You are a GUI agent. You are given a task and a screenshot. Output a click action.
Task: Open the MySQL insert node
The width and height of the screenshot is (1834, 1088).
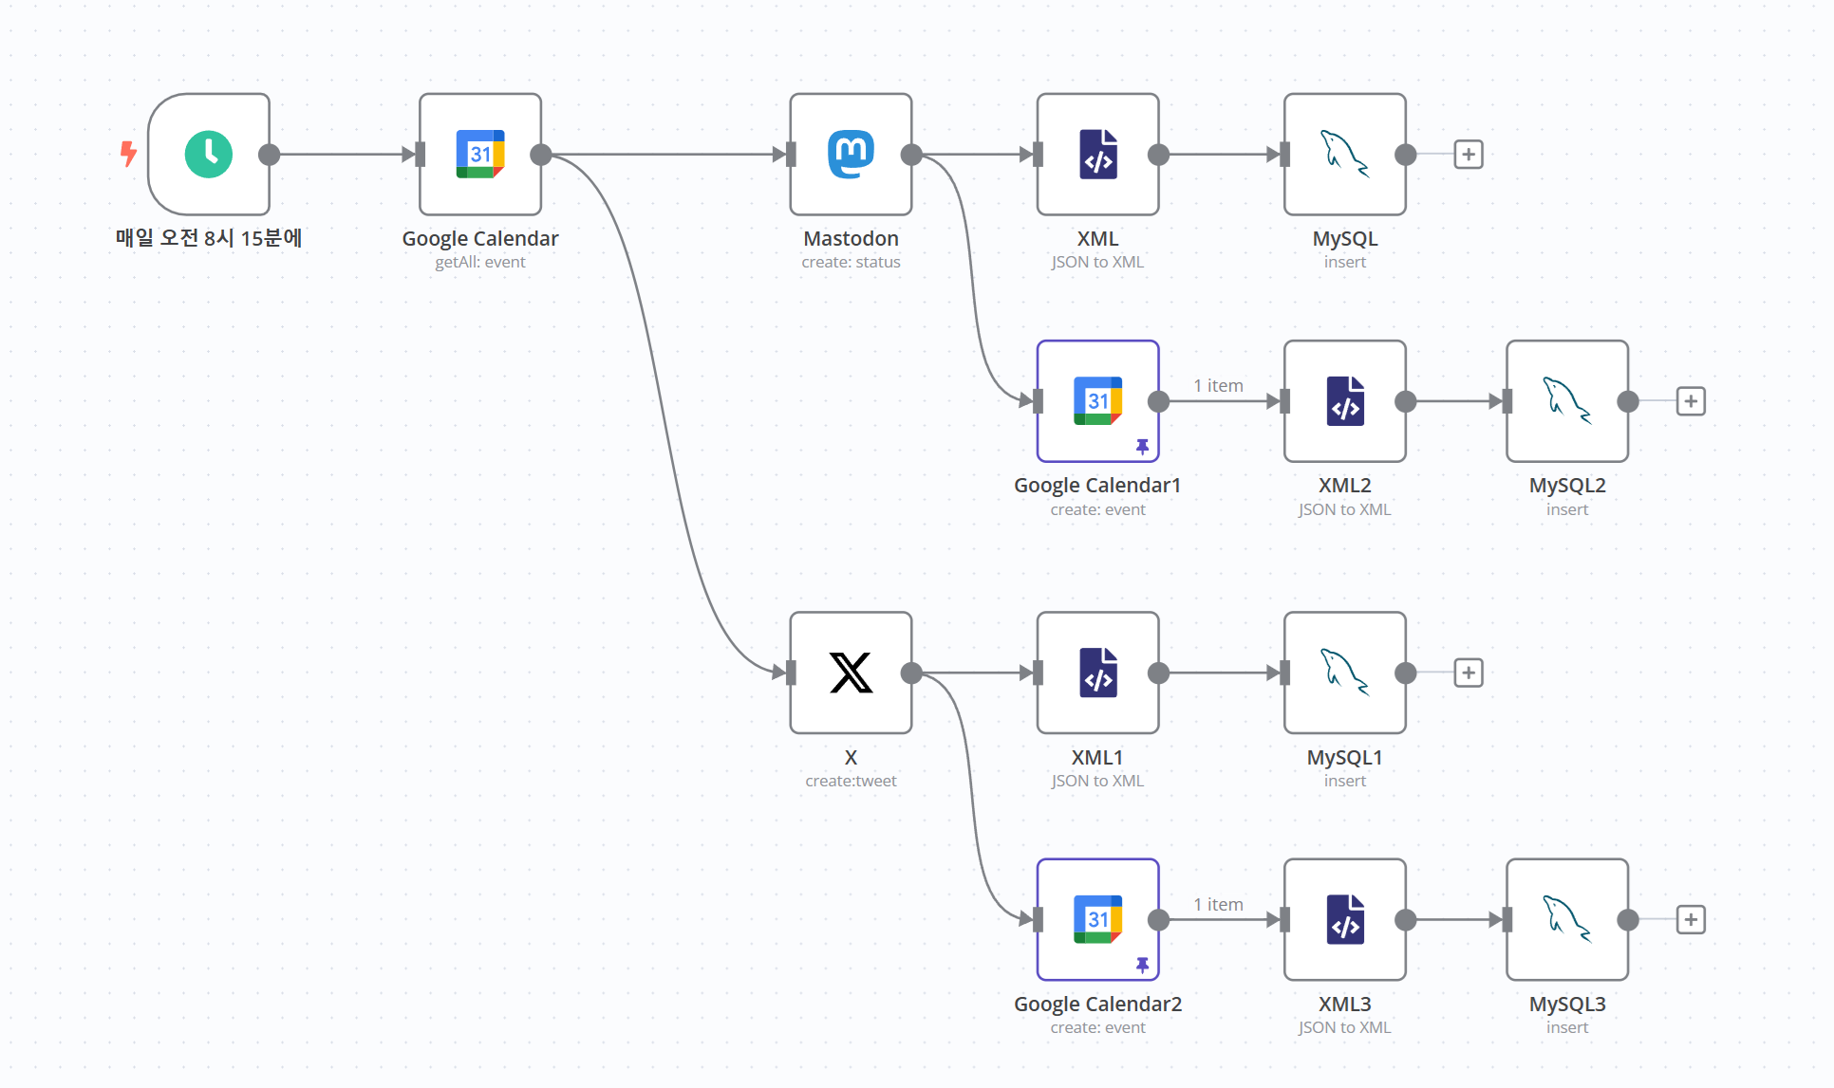click(1345, 155)
